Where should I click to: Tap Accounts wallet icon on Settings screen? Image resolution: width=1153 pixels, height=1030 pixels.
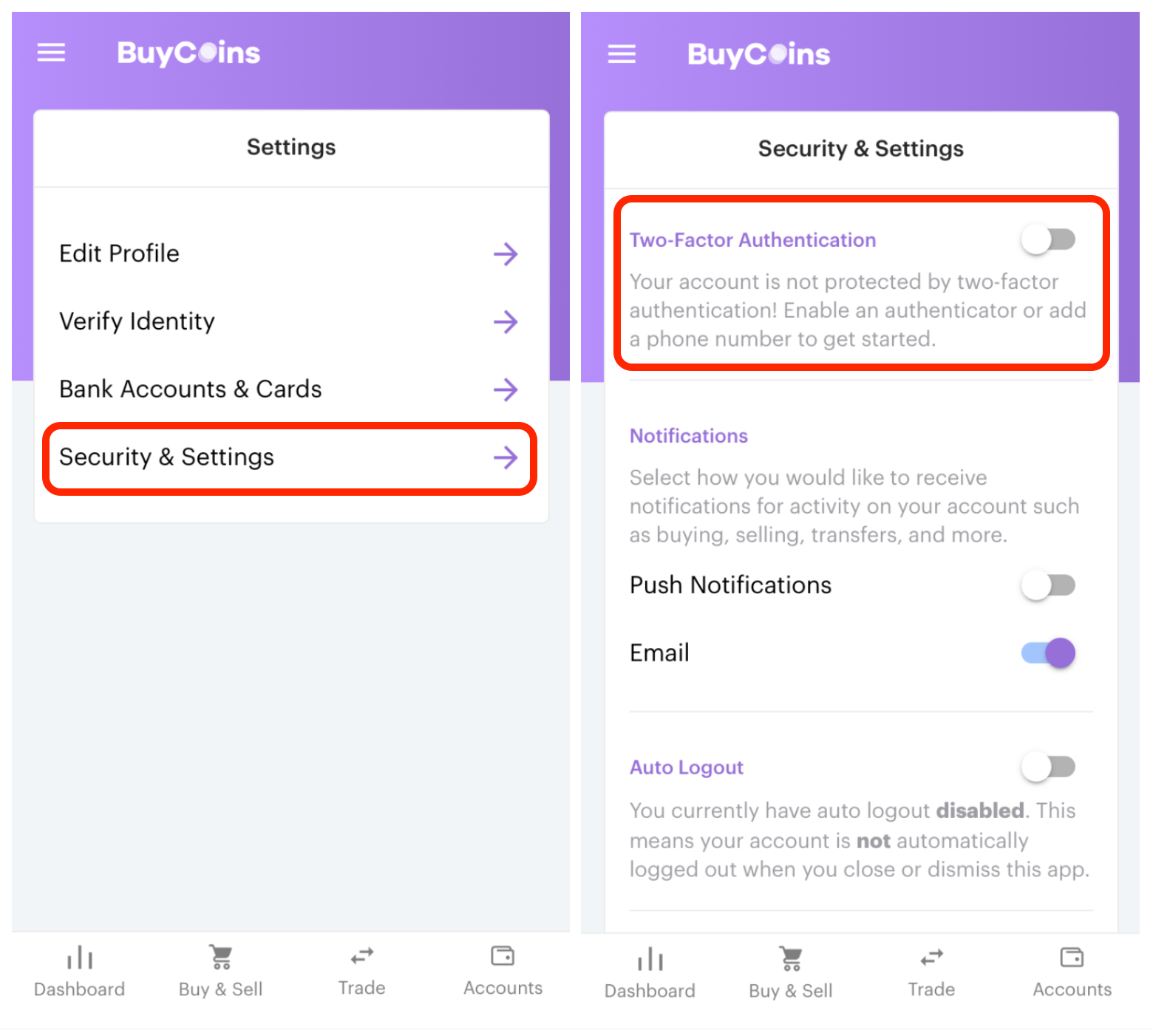(x=503, y=955)
